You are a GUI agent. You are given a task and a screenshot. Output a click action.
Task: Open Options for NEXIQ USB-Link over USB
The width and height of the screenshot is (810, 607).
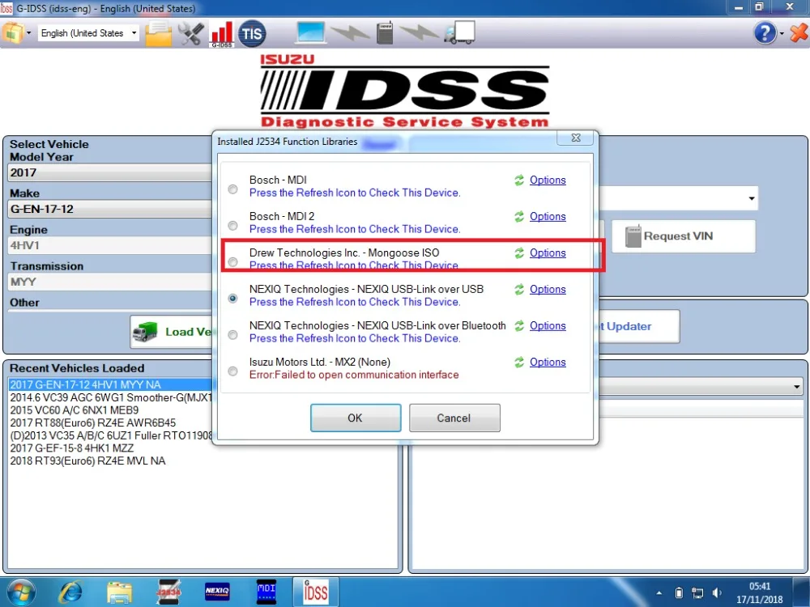548,290
